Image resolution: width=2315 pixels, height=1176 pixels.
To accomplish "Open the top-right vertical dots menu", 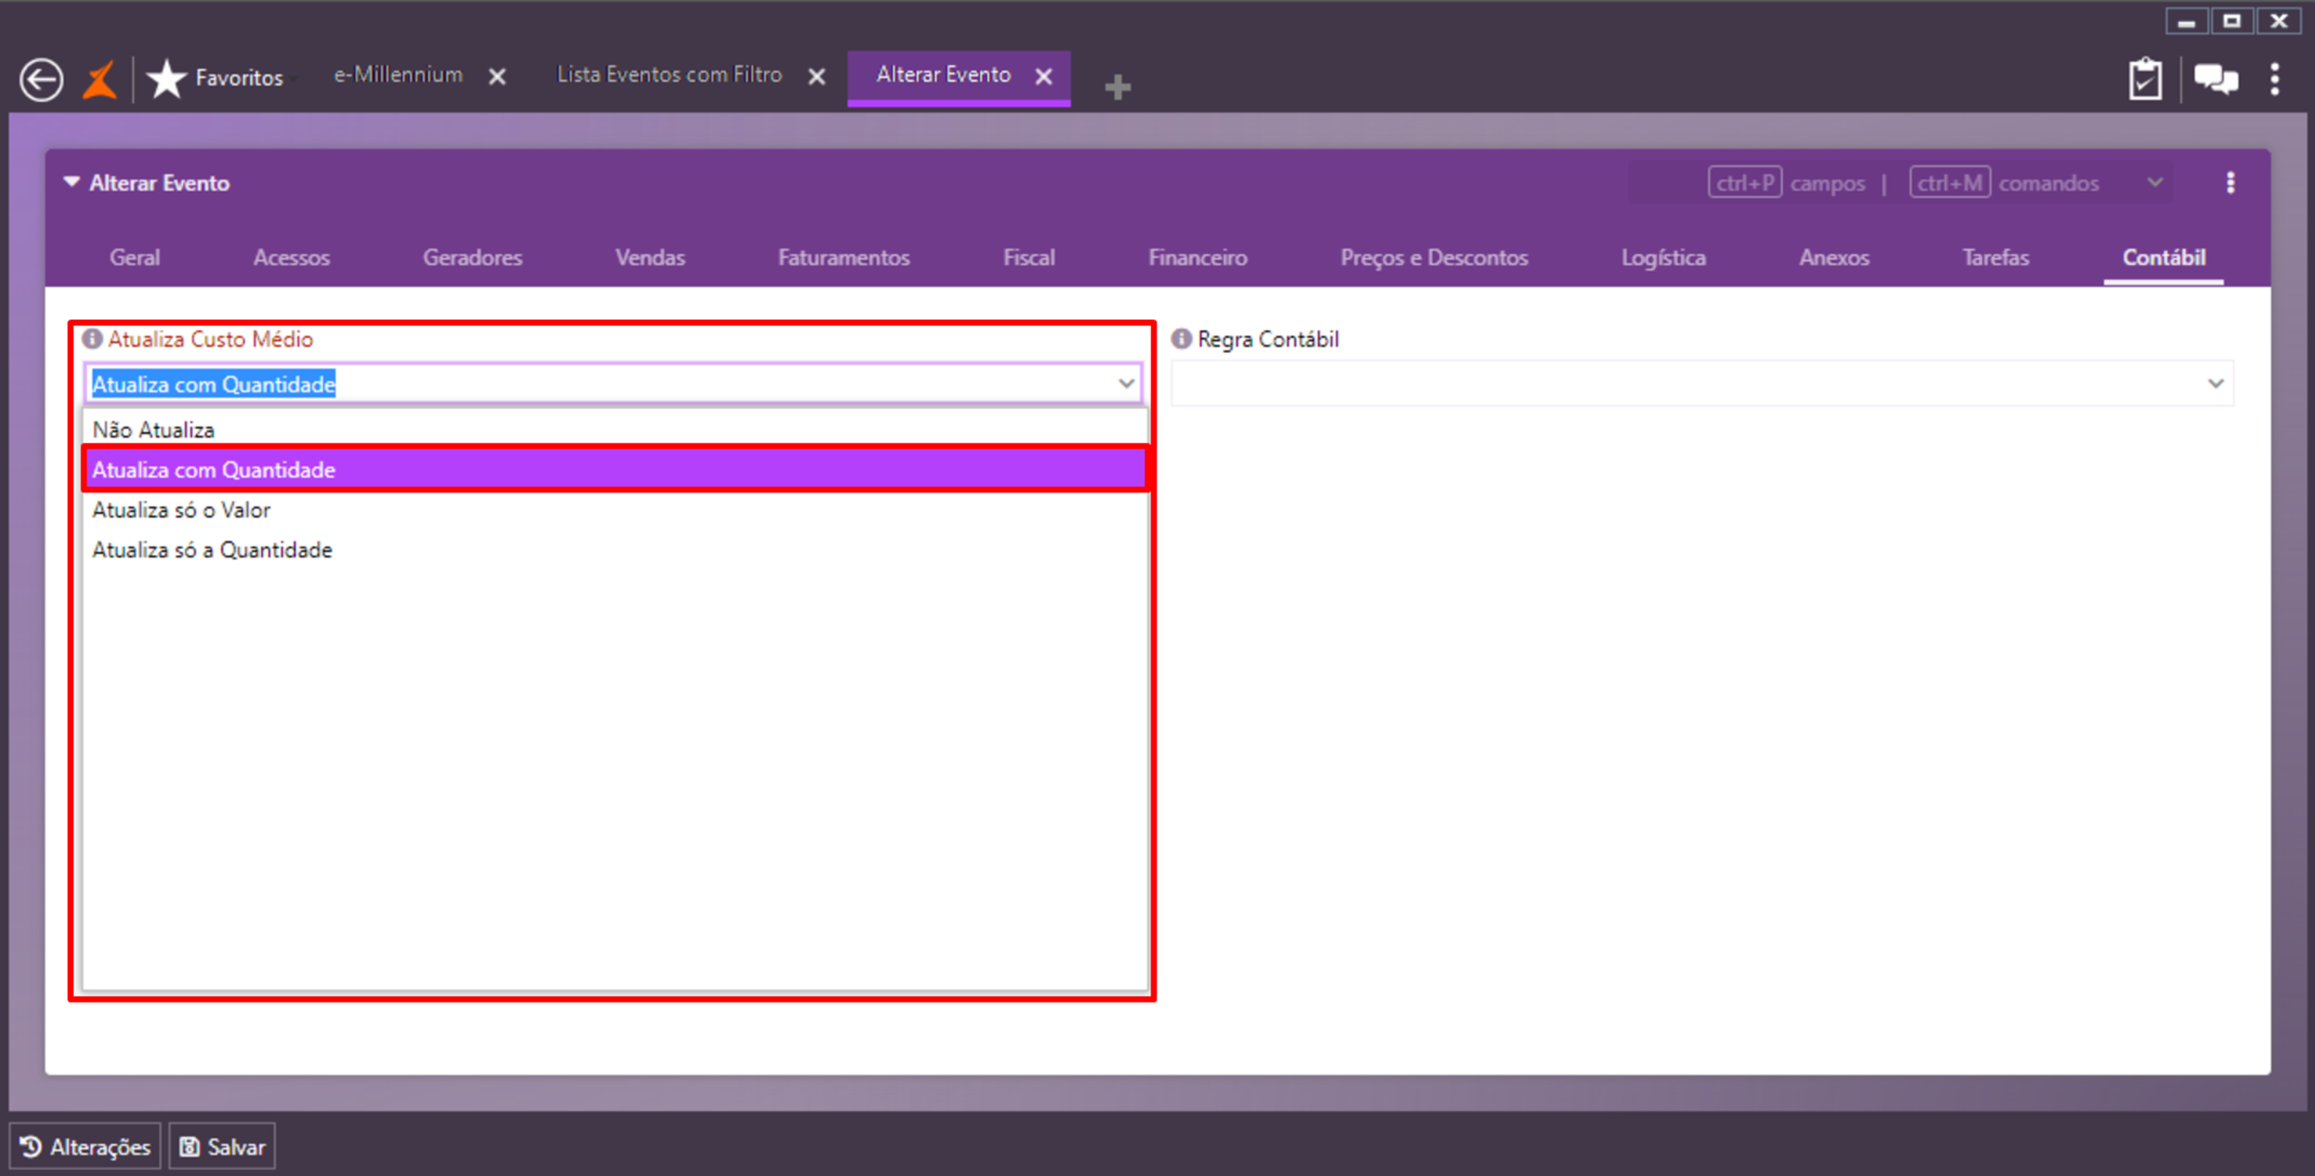I will click(x=2275, y=80).
